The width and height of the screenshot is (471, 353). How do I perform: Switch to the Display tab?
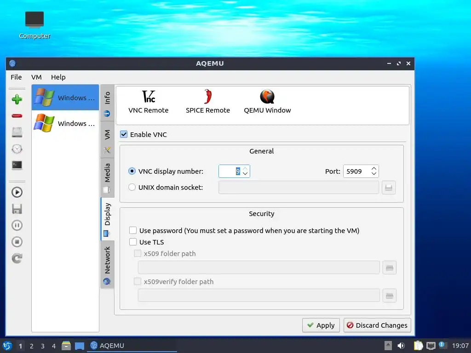tap(107, 219)
